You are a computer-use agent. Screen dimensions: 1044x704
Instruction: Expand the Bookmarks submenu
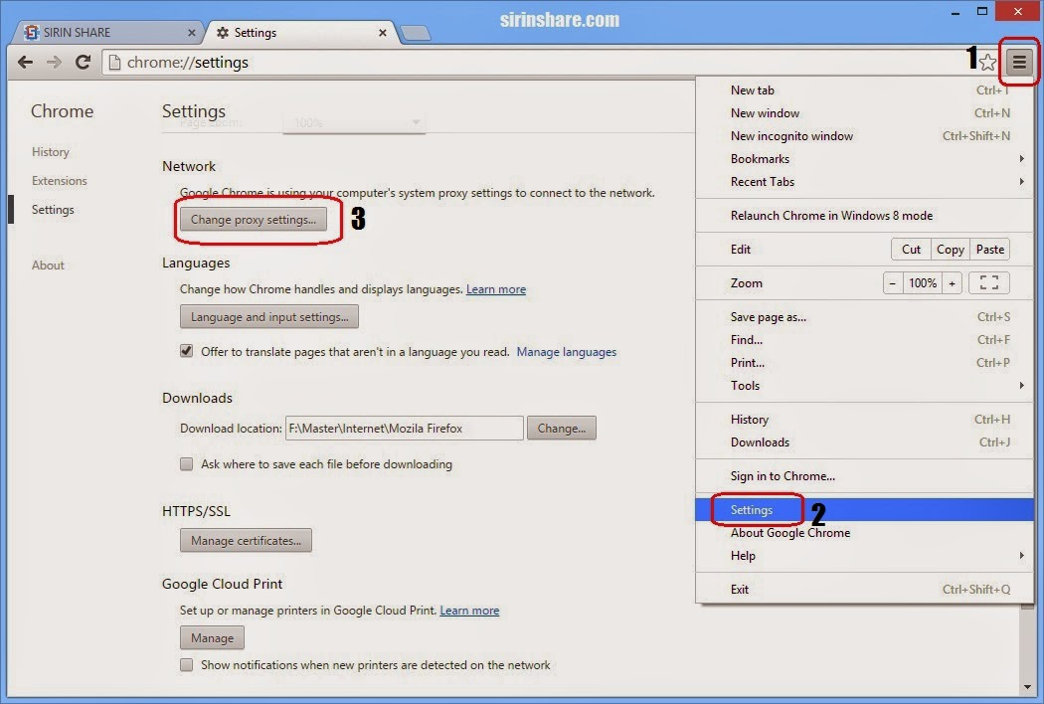[x=864, y=158]
